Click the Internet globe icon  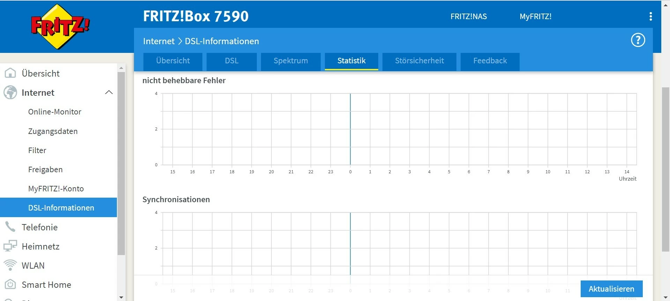10,93
